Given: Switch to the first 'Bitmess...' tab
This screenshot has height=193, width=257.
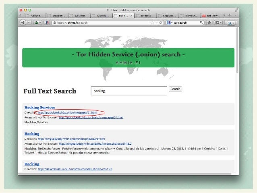Looking at the screenshot, I should 145,16.
